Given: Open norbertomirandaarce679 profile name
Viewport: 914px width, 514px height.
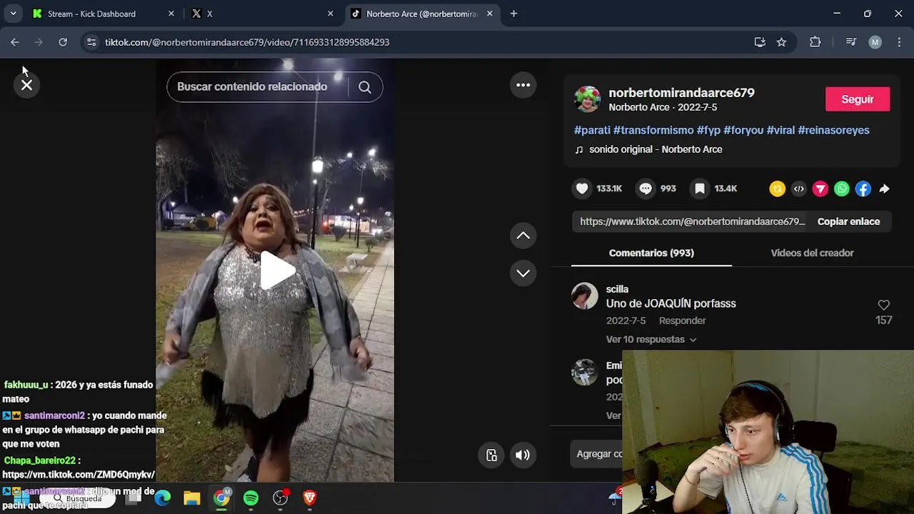Looking at the screenshot, I should pos(681,93).
